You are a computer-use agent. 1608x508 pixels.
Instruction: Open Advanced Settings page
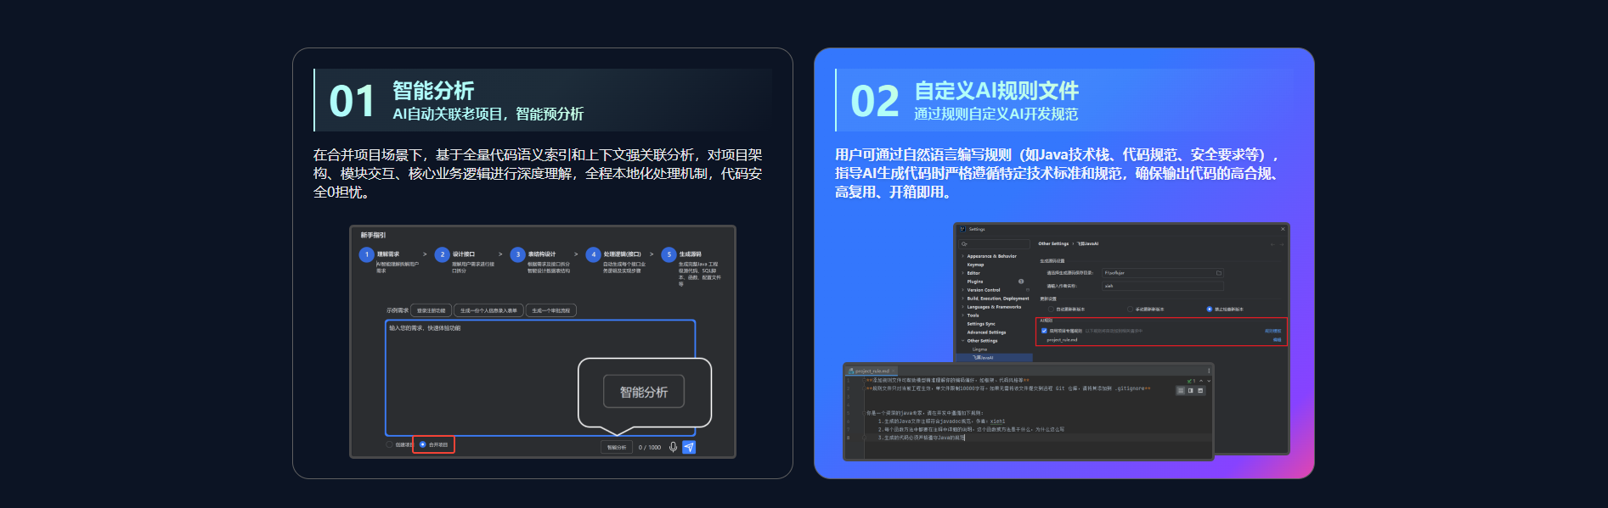(986, 332)
